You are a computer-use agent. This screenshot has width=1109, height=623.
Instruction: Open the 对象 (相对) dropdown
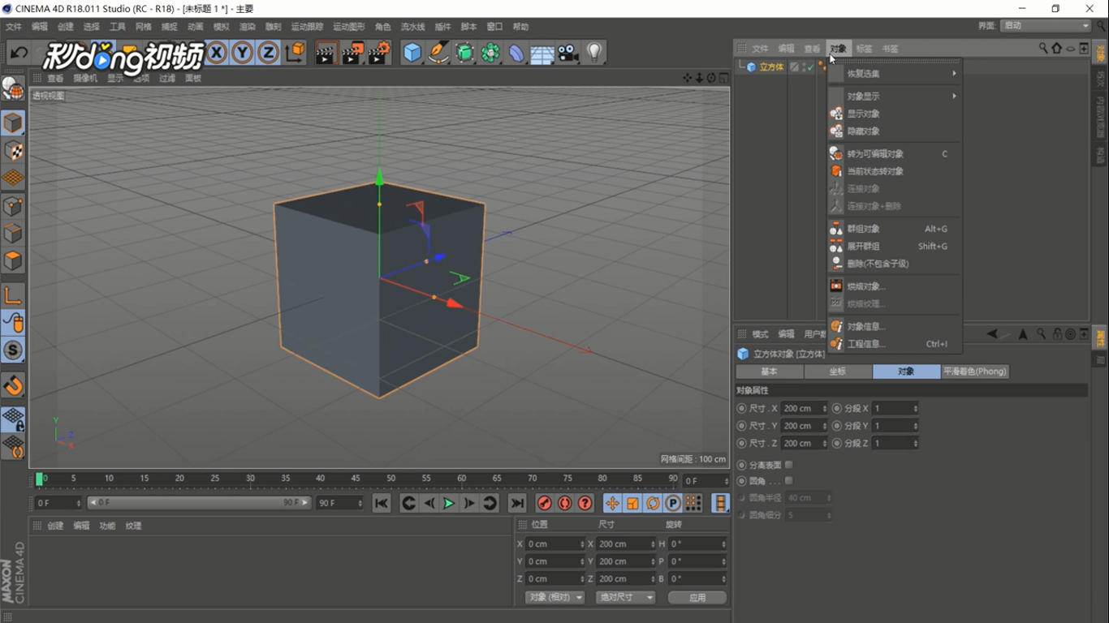pos(555,597)
